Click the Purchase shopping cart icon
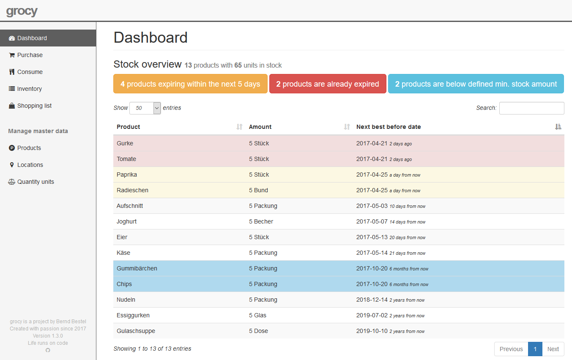The image size is (572, 360). (x=12, y=55)
